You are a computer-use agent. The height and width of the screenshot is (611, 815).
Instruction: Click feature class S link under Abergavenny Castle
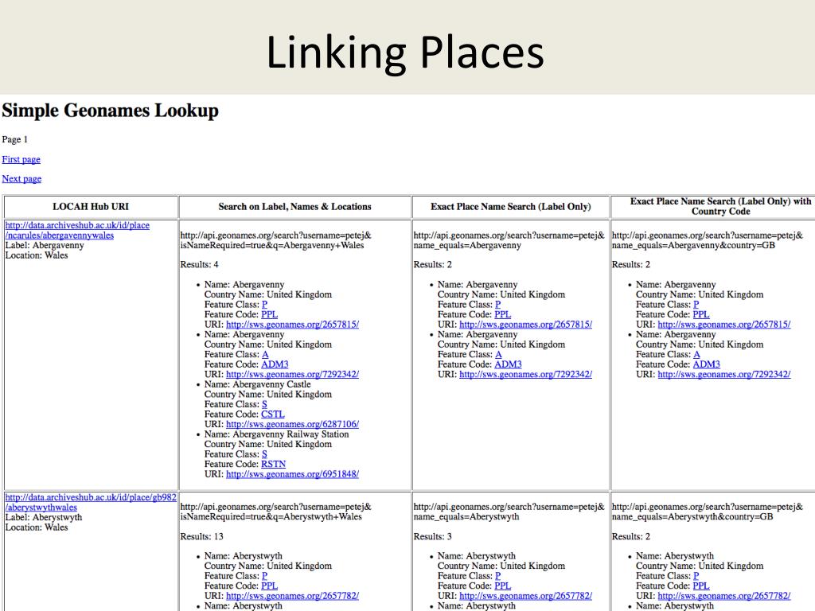click(264, 404)
